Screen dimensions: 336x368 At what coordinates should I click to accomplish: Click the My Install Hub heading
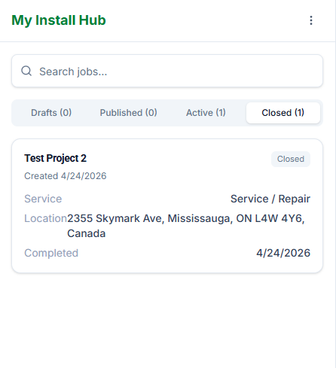(x=59, y=20)
